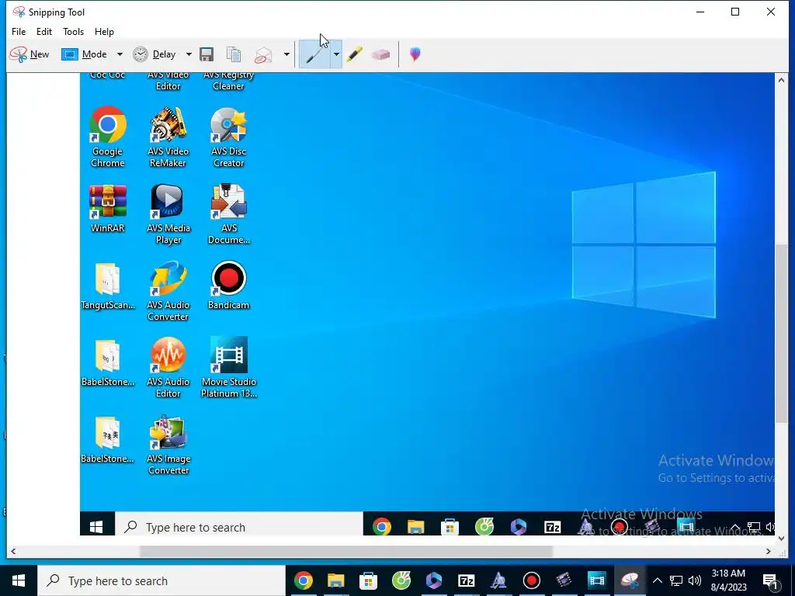Screen dimensions: 795x596
Task: Click the WinRAR desktop icon in the snip
Action: point(107,209)
